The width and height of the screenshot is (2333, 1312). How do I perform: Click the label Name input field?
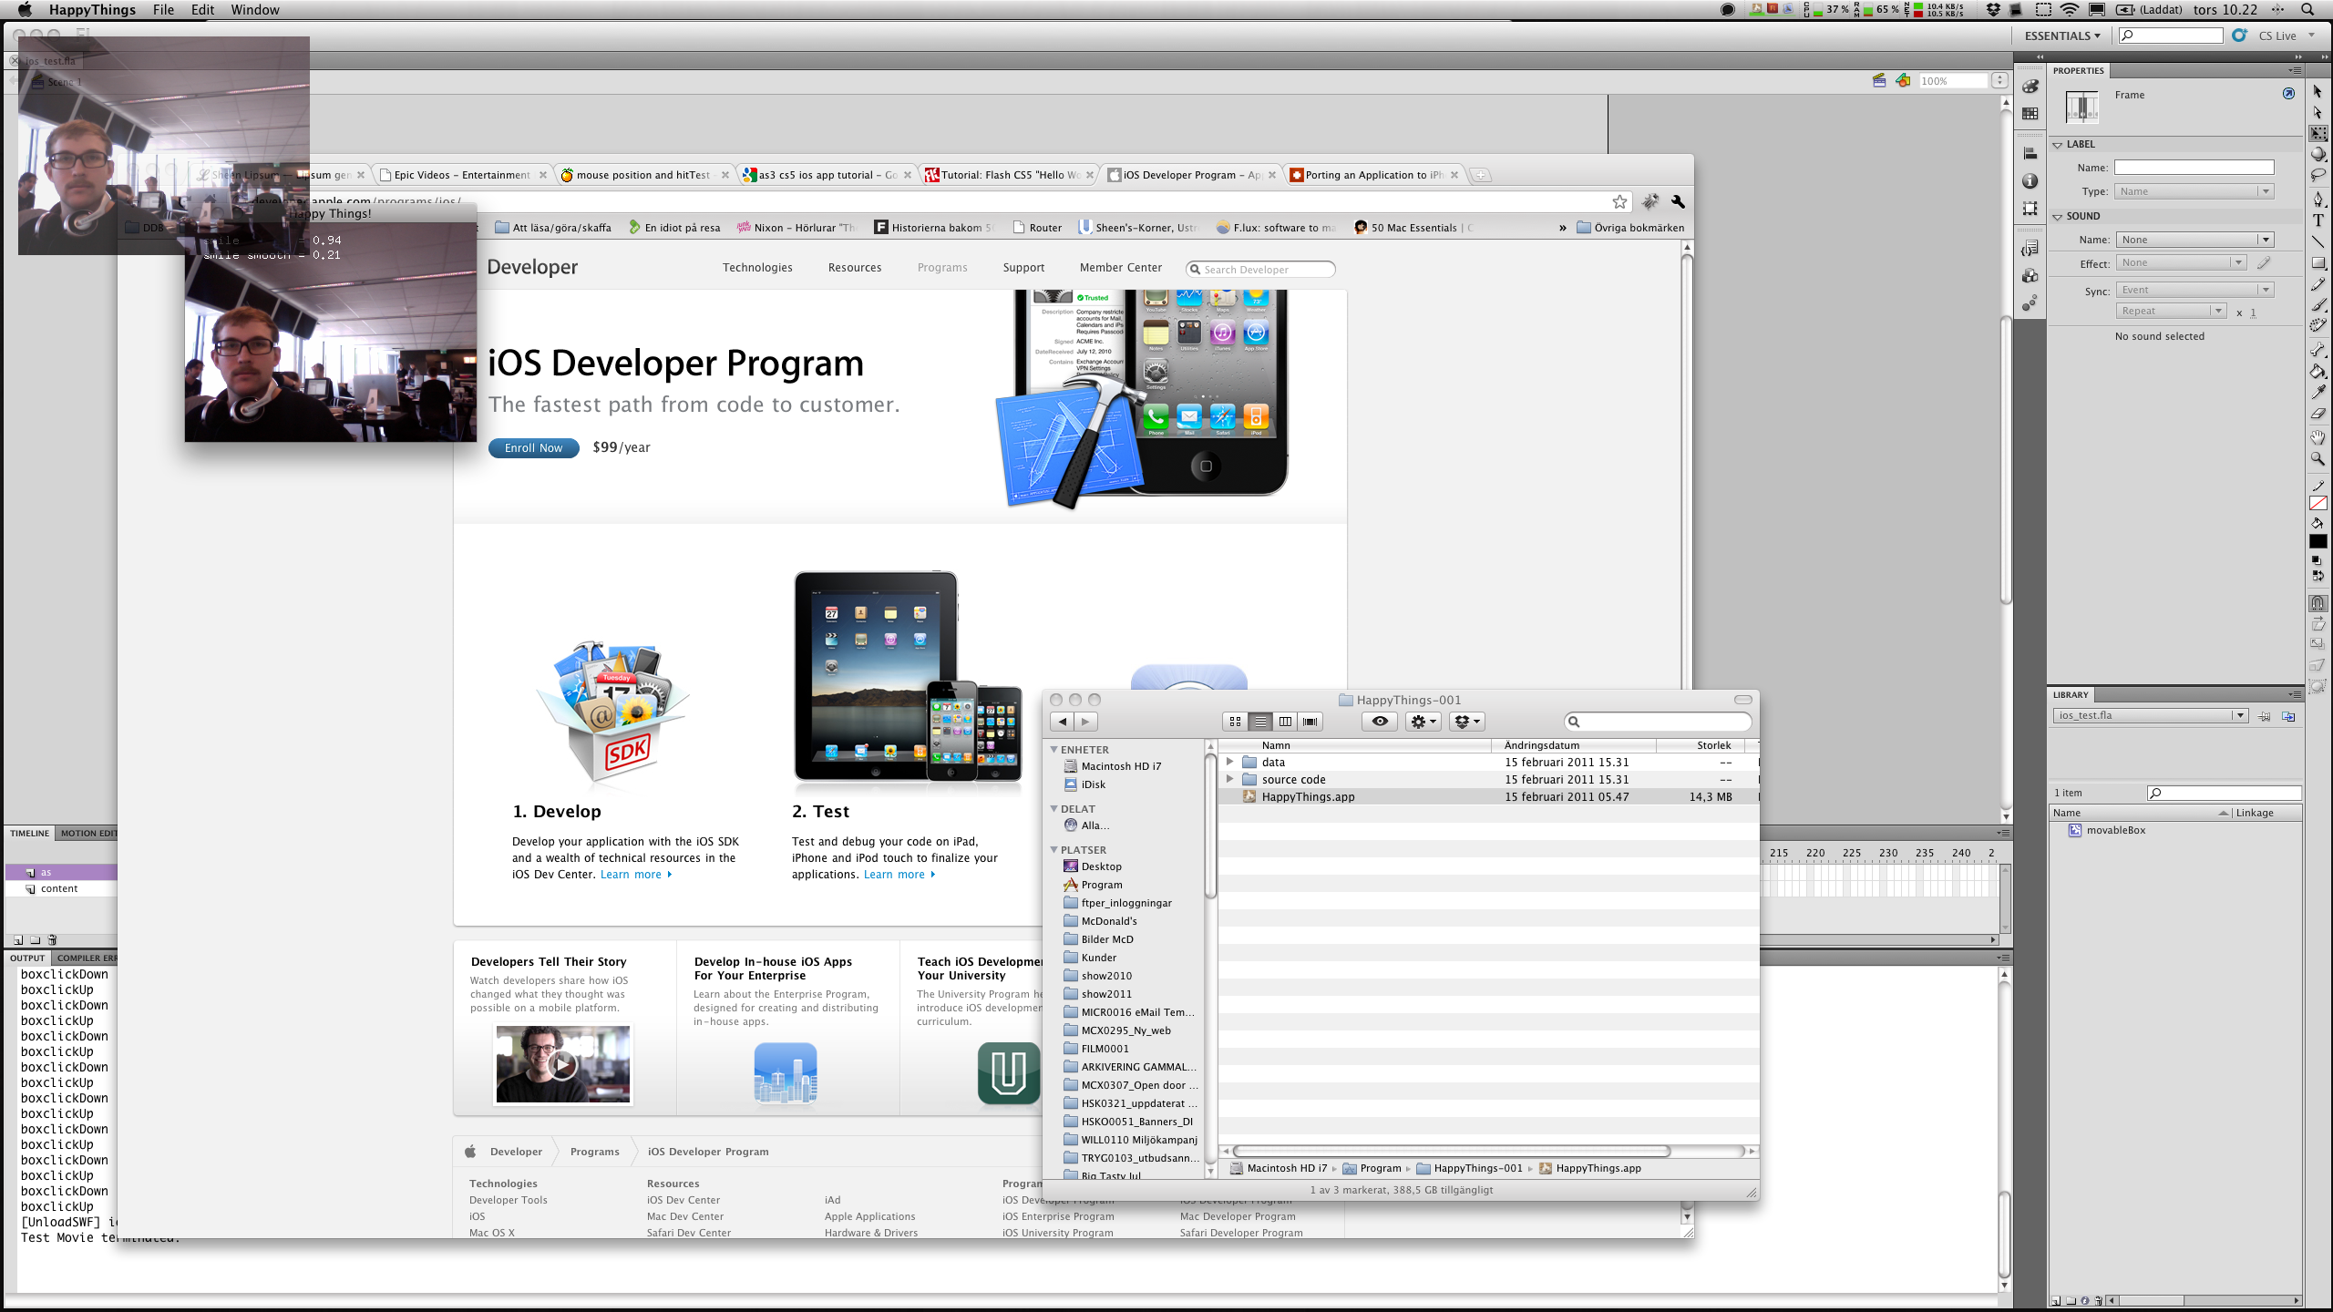[x=2194, y=168]
